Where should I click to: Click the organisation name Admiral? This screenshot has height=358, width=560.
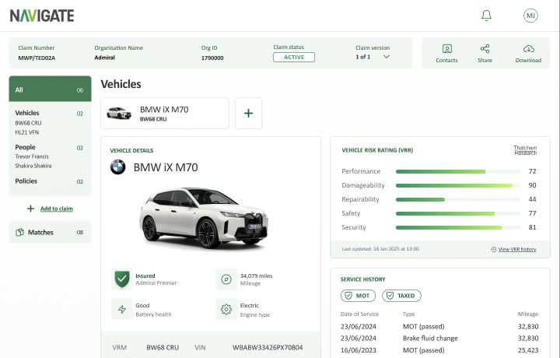tap(105, 58)
